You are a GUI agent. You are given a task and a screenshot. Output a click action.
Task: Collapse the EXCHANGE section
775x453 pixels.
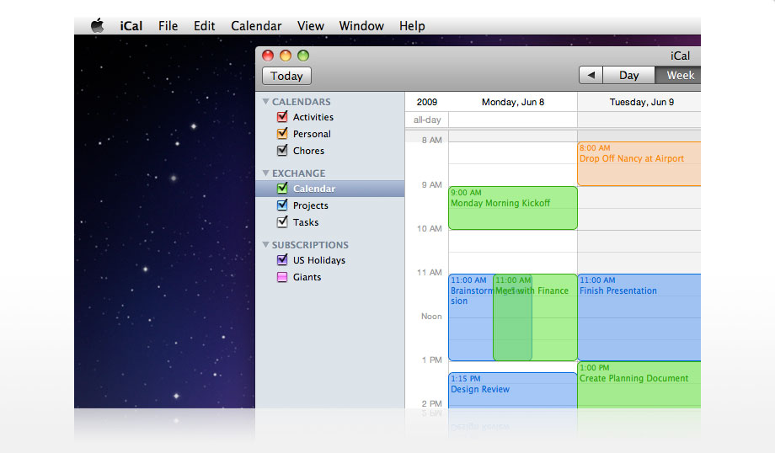(265, 173)
